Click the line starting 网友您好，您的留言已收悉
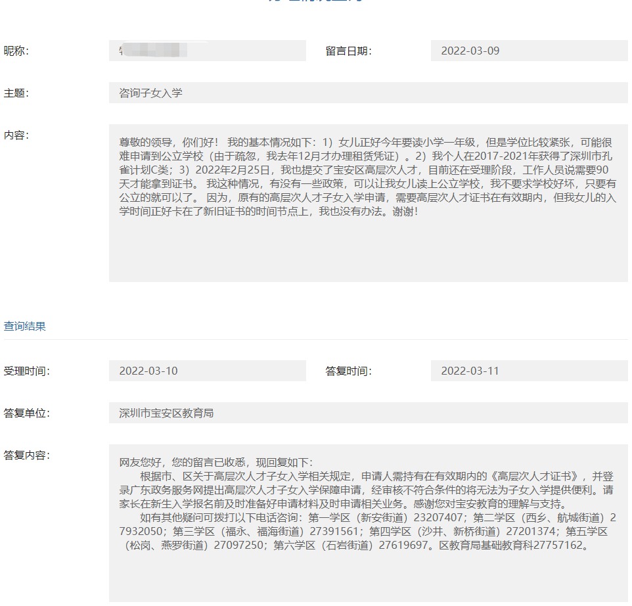This screenshot has width=632, height=606. [216, 463]
